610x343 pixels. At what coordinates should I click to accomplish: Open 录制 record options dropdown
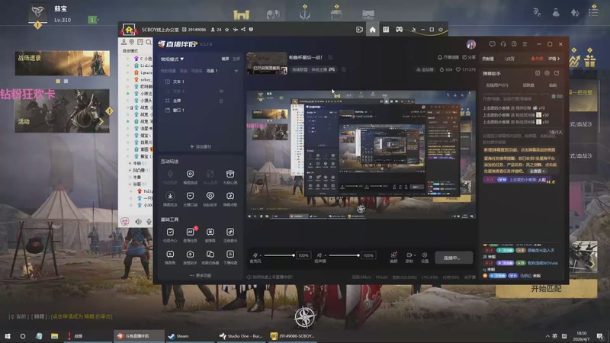415,255
